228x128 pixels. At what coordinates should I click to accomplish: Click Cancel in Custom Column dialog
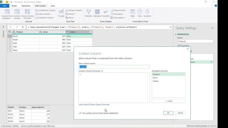180,113
